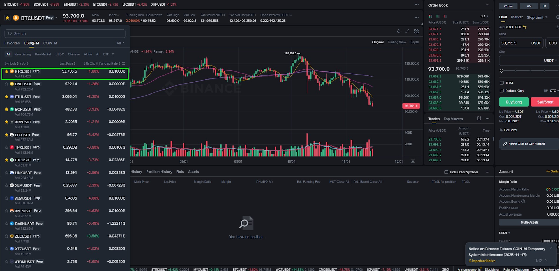The image size is (559, 271).
Task: Open Top Movers tab
Action: [453, 119]
